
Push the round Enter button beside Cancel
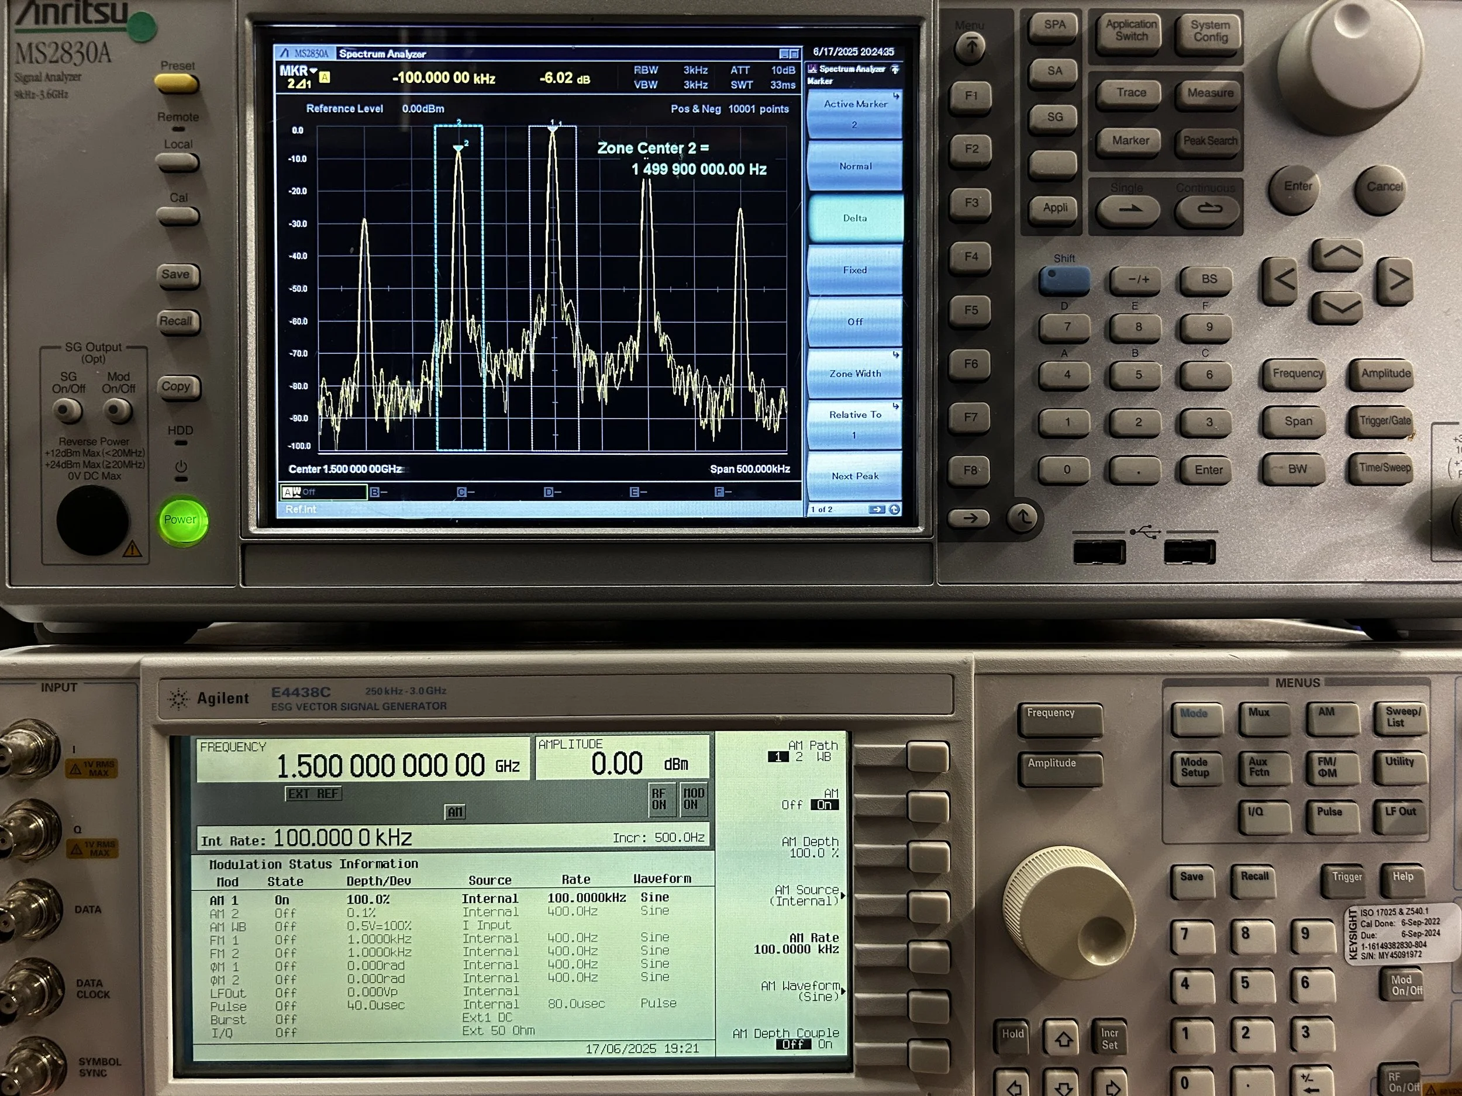click(1296, 190)
